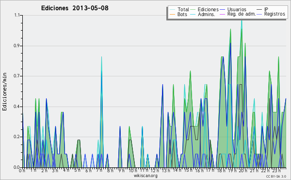Select the Registros legend entry

271,14
